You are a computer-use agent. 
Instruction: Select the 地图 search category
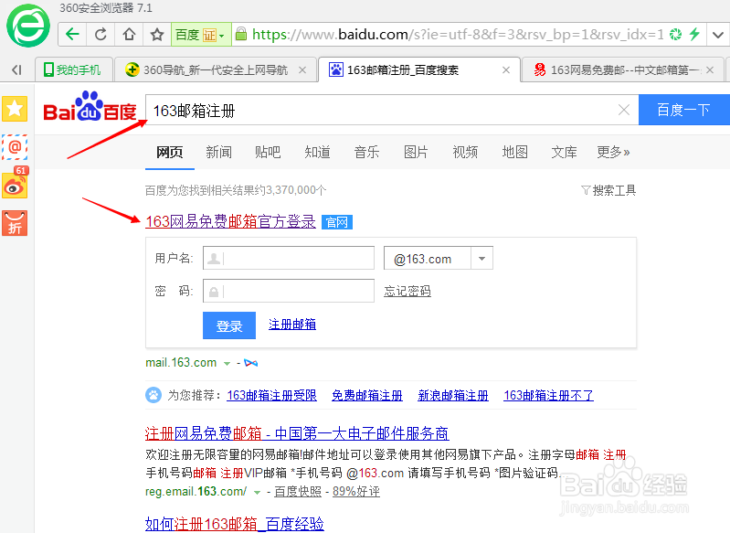pos(515,152)
